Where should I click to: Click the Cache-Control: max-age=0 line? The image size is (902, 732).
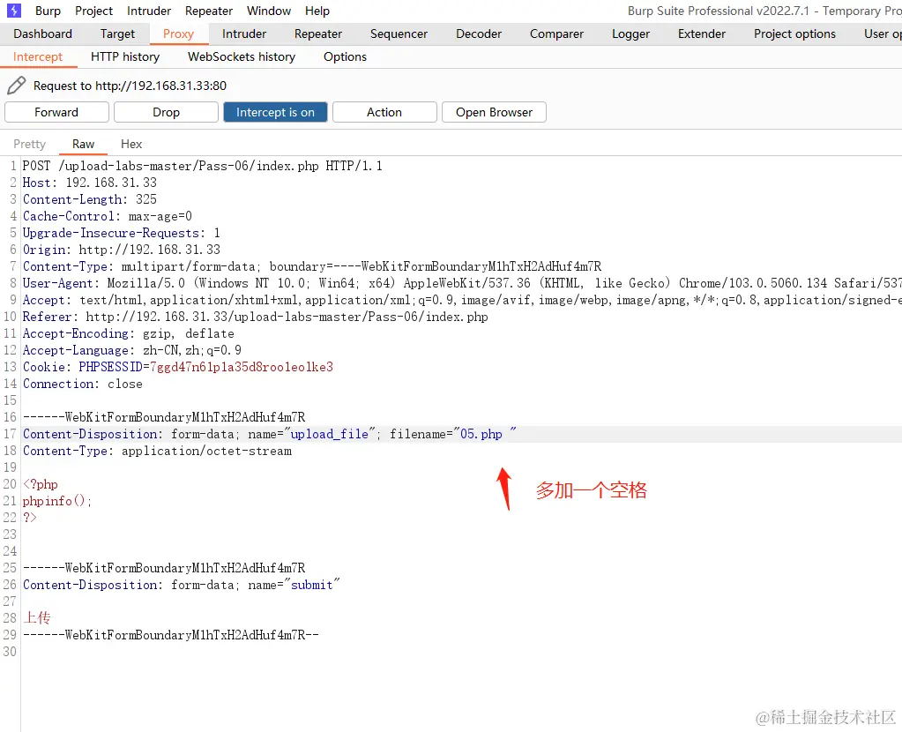click(x=107, y=216)
